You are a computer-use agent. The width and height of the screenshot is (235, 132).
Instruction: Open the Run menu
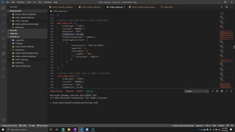pos(40,2)
